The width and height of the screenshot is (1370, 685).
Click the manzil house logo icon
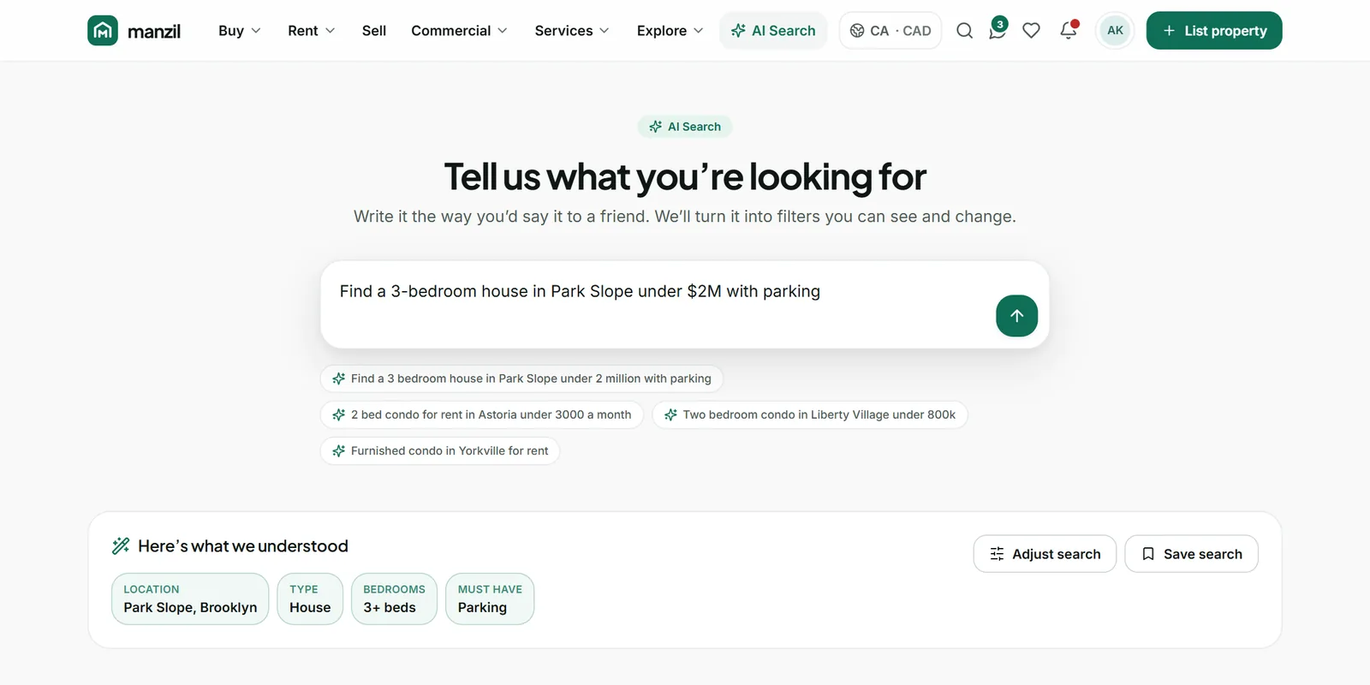pos(103,31)
